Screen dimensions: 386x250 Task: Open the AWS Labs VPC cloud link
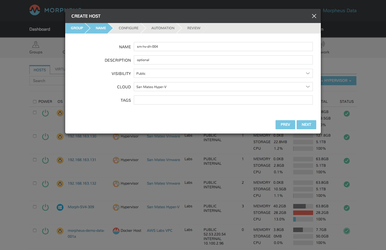coord(160,231)
